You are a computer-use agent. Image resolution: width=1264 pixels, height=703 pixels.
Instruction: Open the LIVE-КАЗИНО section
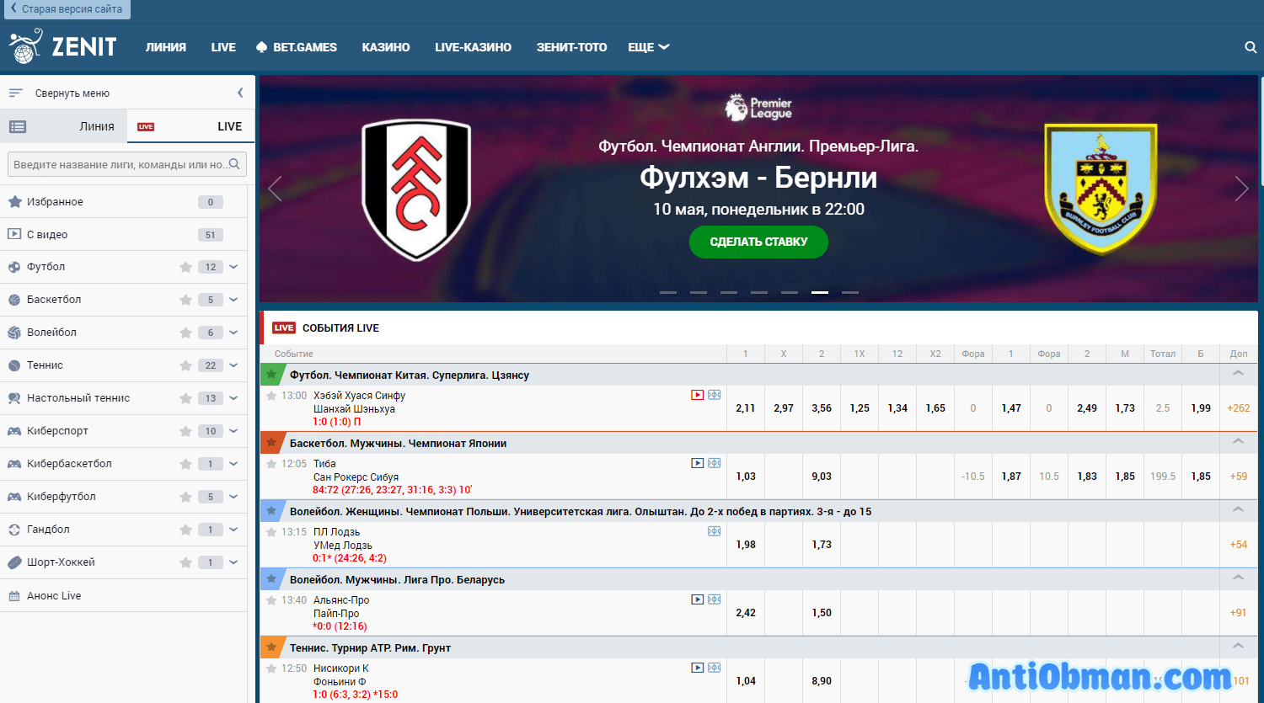coord(473,47)
